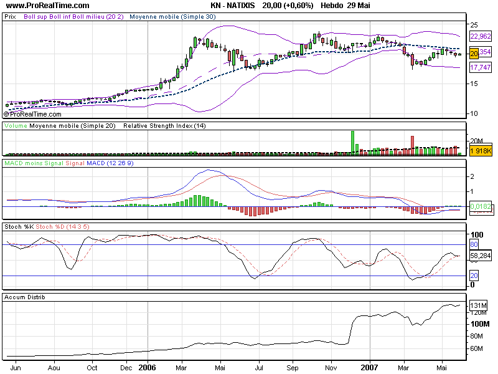This screenshot has height=374, width=498.
Task: Click the 0,0182 MACD value box
Action: (x=481, y=206)
